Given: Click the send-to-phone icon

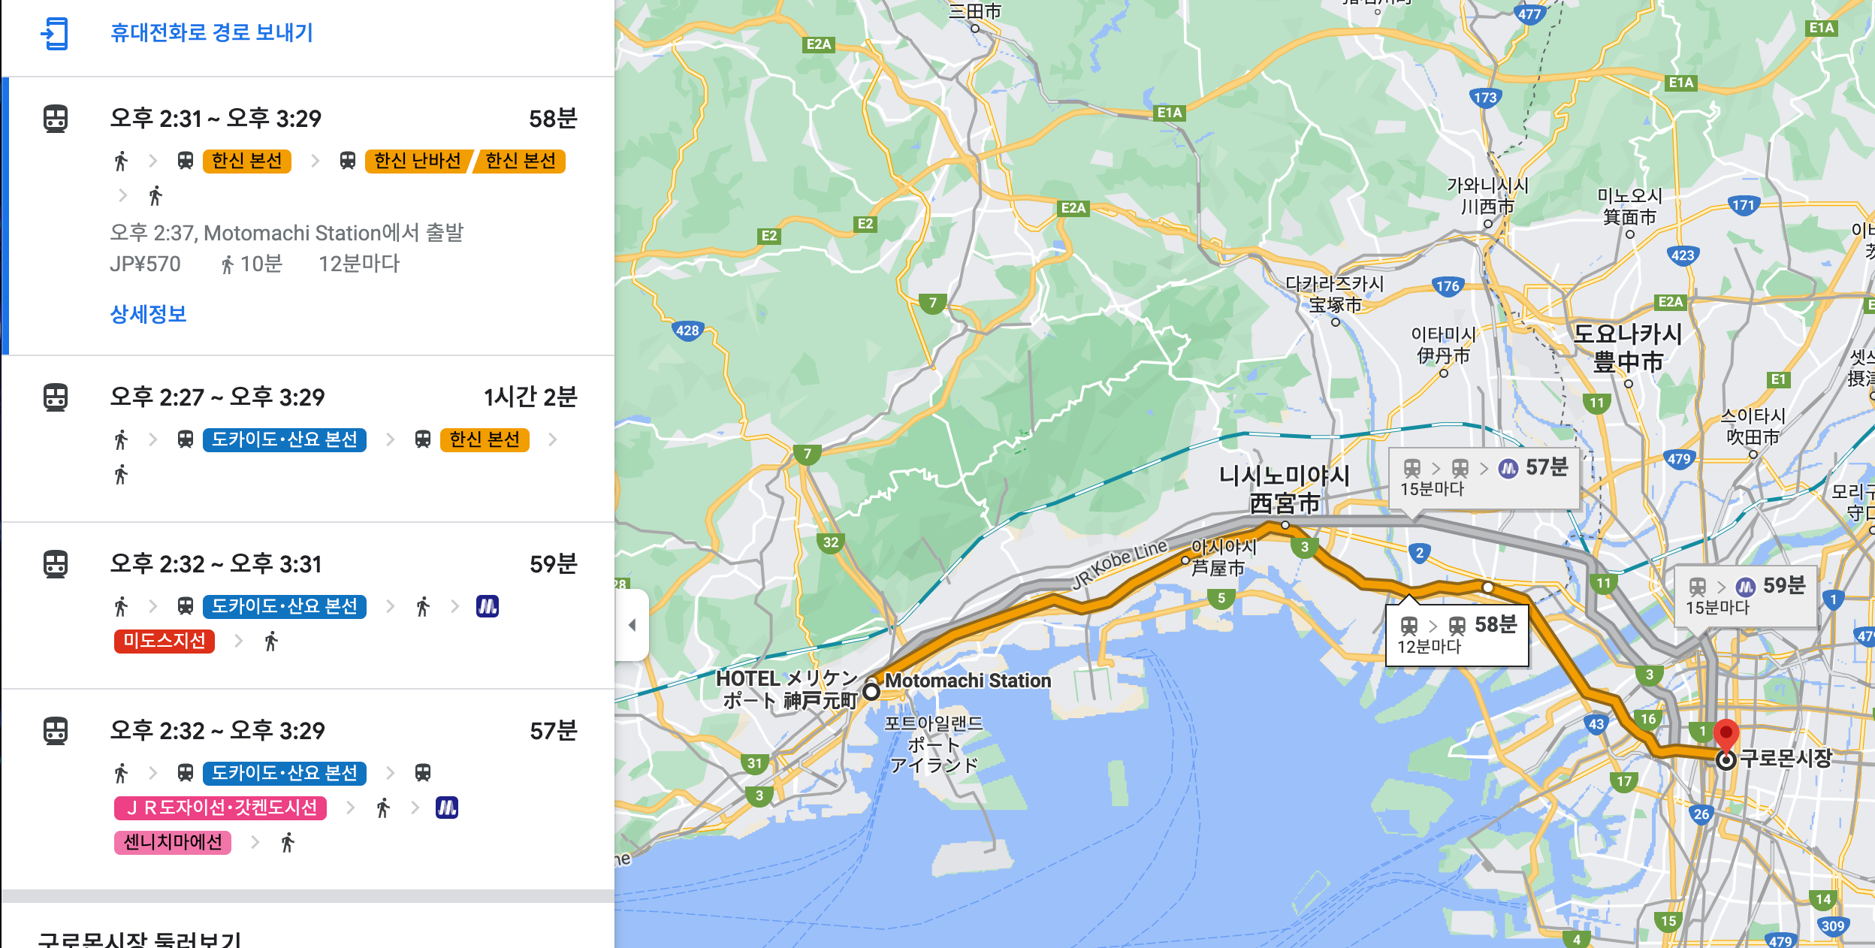Looking at the screenshot, I should point(55,34).
